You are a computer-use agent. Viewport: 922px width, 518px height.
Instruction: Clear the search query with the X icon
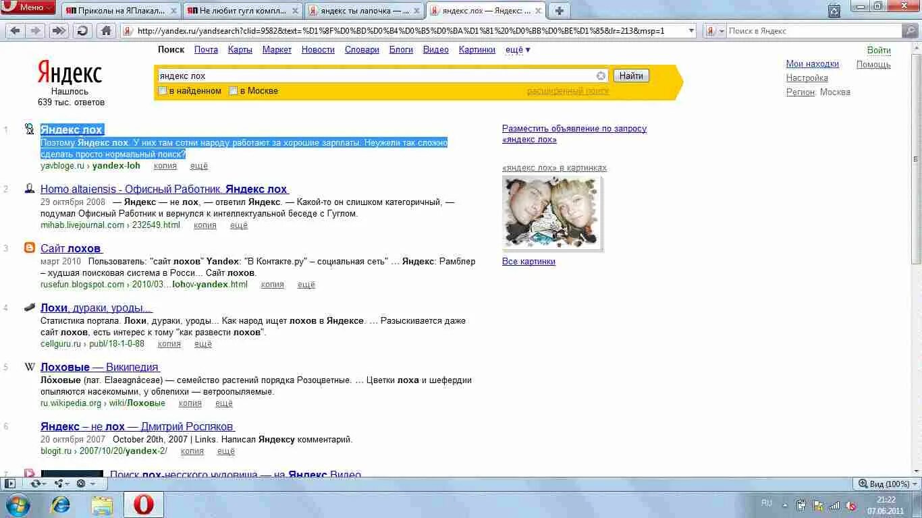[601, 76]
